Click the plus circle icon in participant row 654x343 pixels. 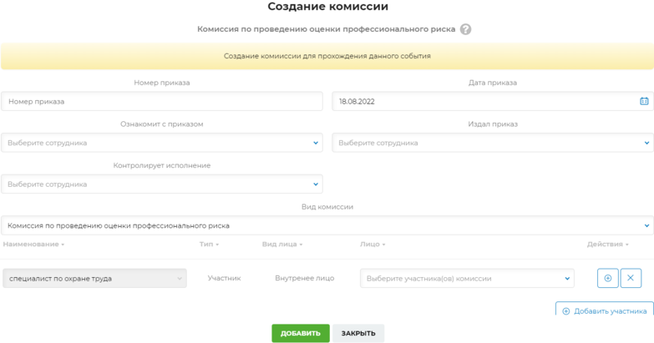608,278
